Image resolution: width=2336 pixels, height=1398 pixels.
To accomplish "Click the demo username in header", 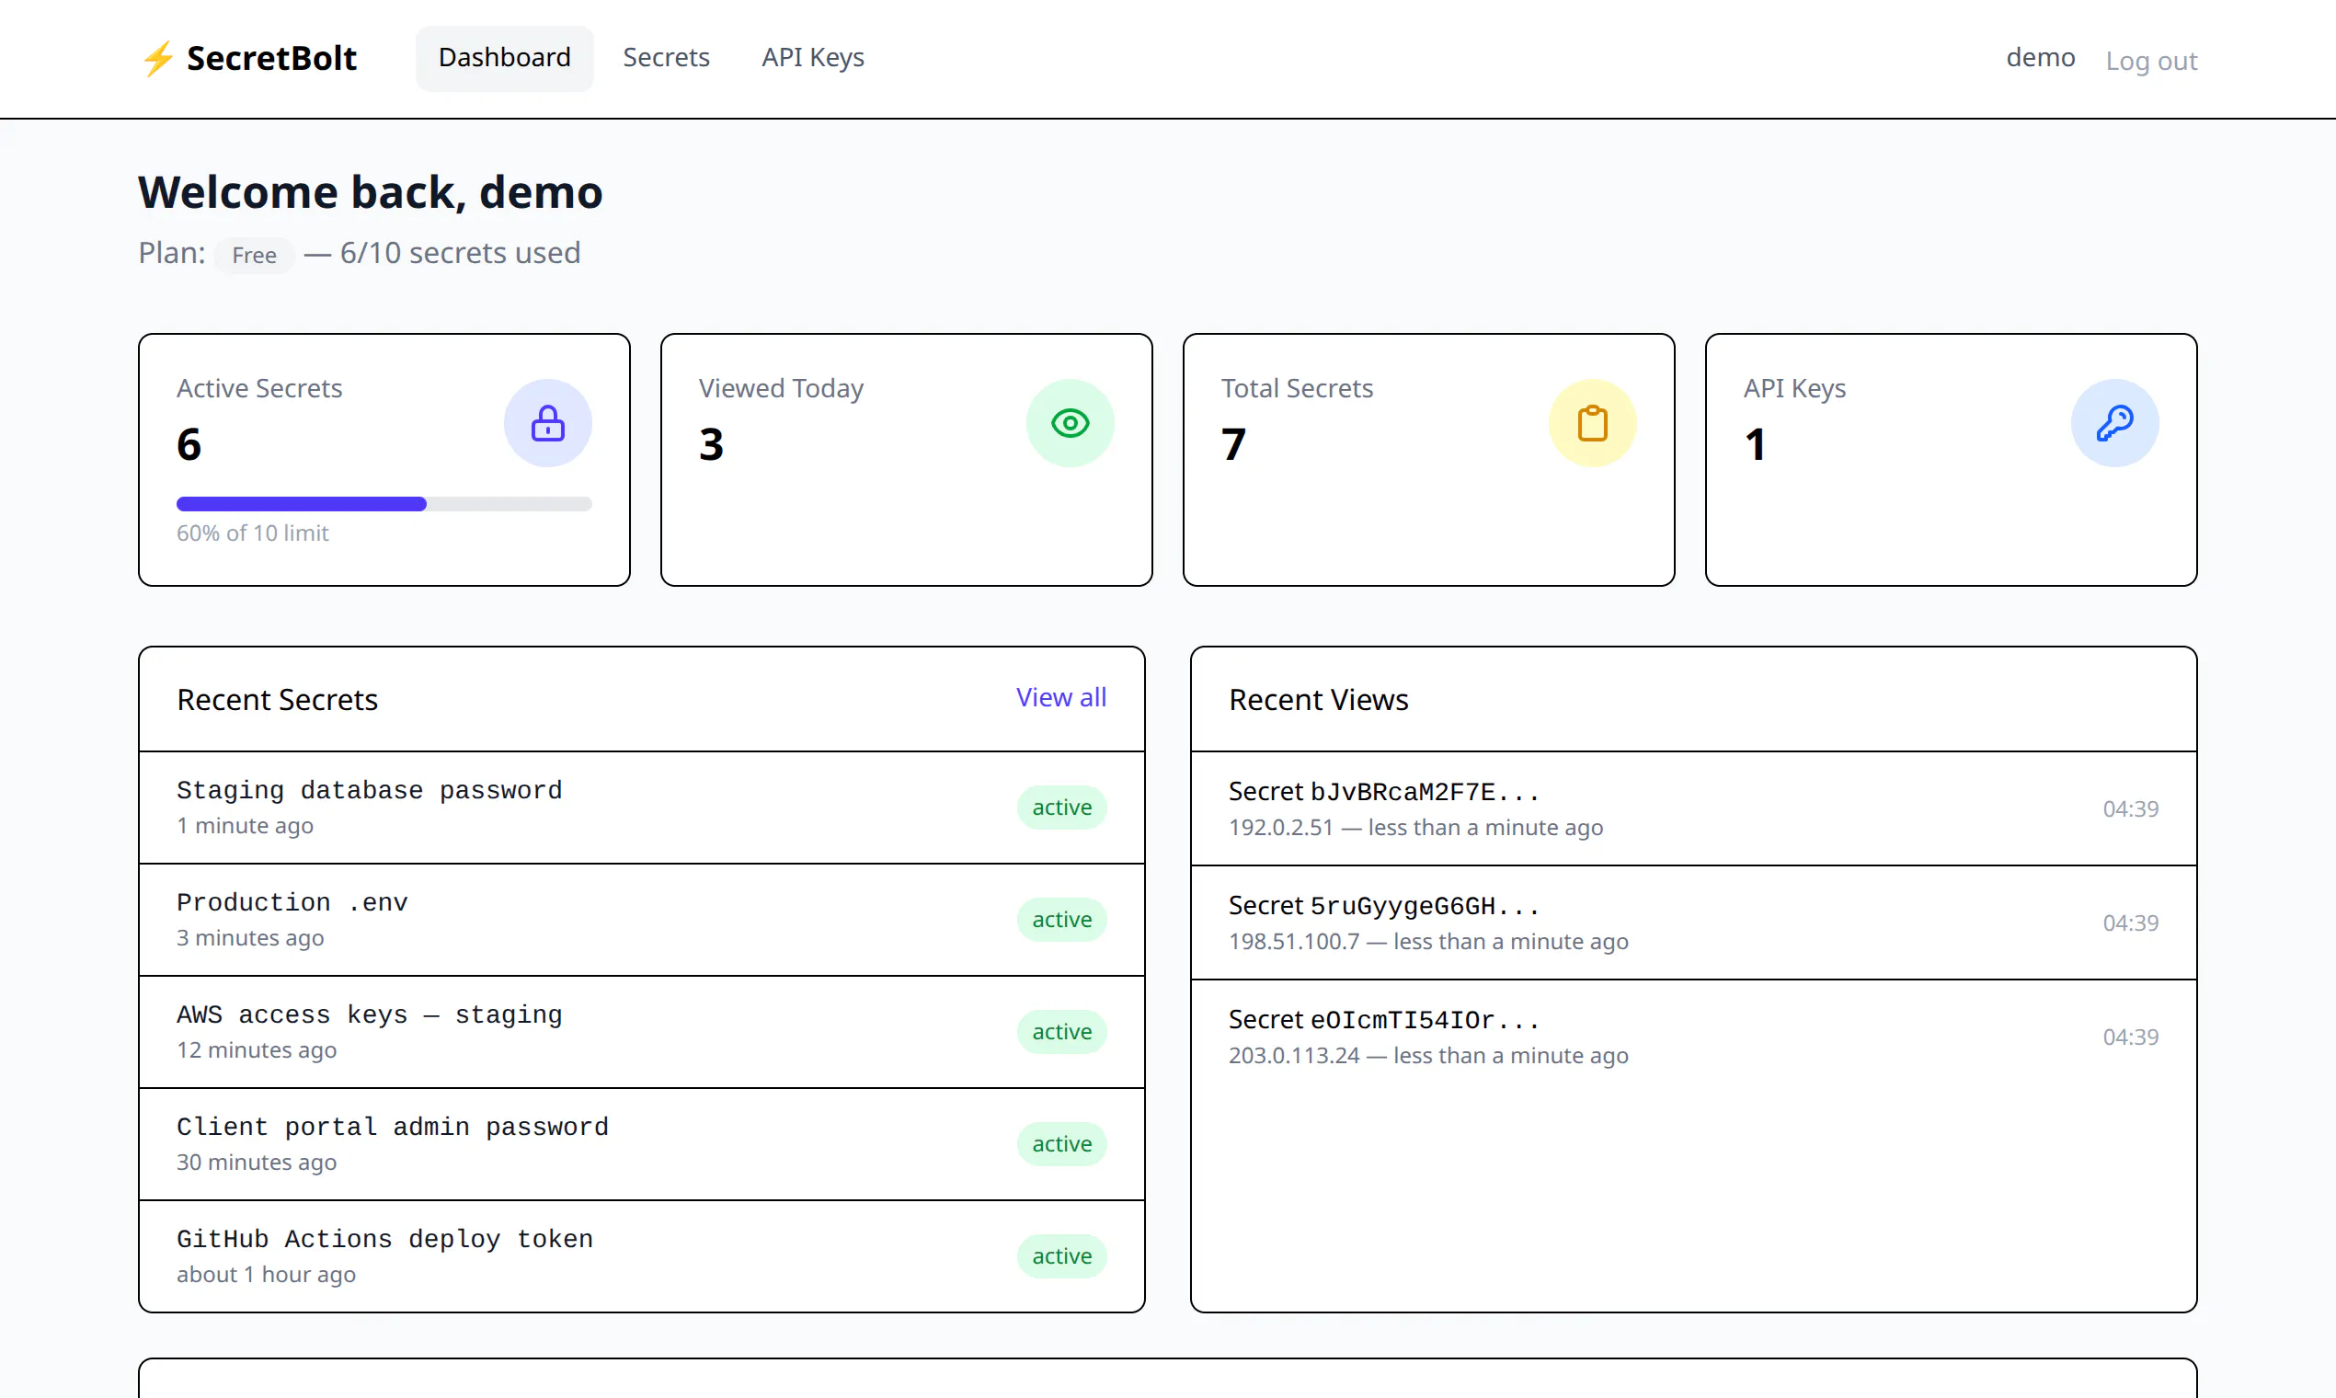I will tap(2040, 59).
